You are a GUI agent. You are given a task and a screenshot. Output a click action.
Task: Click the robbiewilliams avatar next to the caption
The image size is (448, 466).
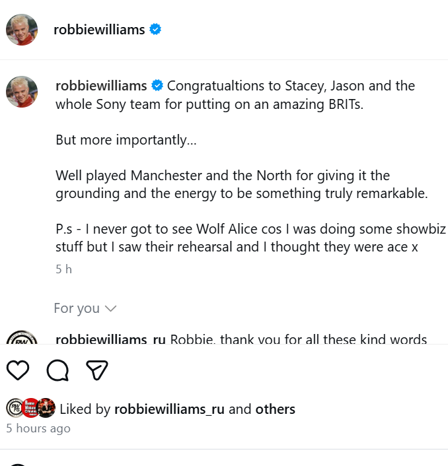[22, 91]
